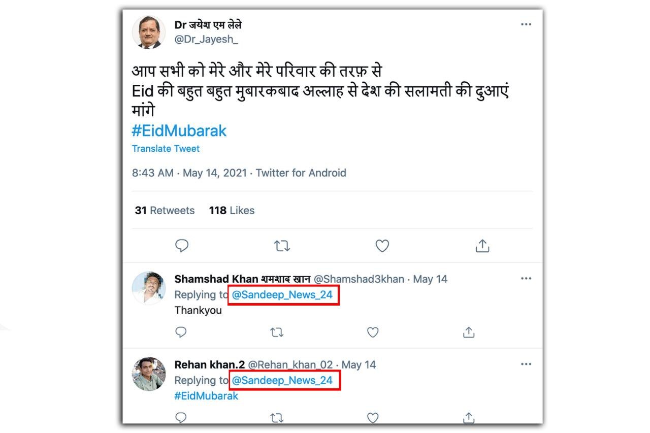Share Rehan khan.2's reply
The image size is (650, 433).
pos(469,418)
